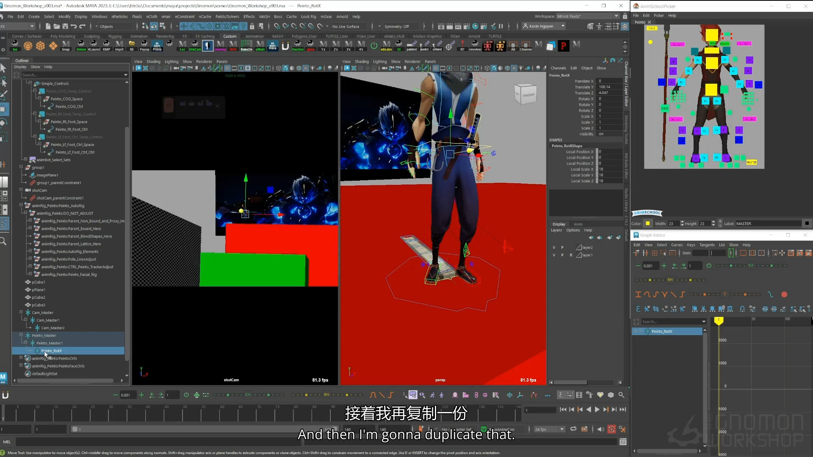
Task: Collapse the Cam_Master node in Outliner
Action: click(21, 312)
